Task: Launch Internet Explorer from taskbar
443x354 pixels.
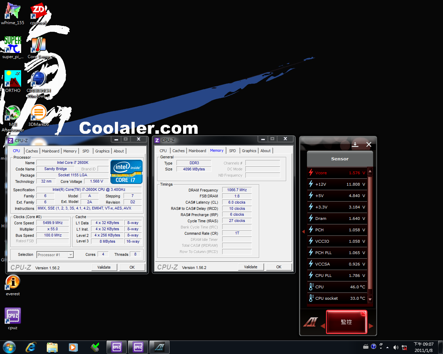Action: [x=31, y=347]
